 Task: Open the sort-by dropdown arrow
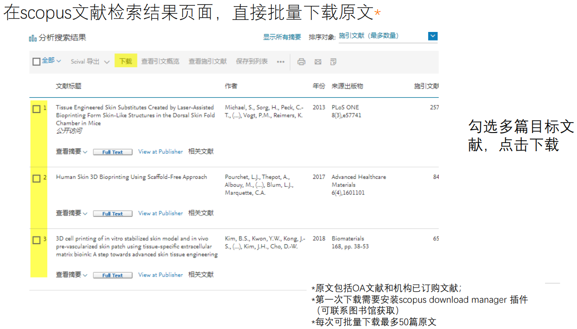433,36
